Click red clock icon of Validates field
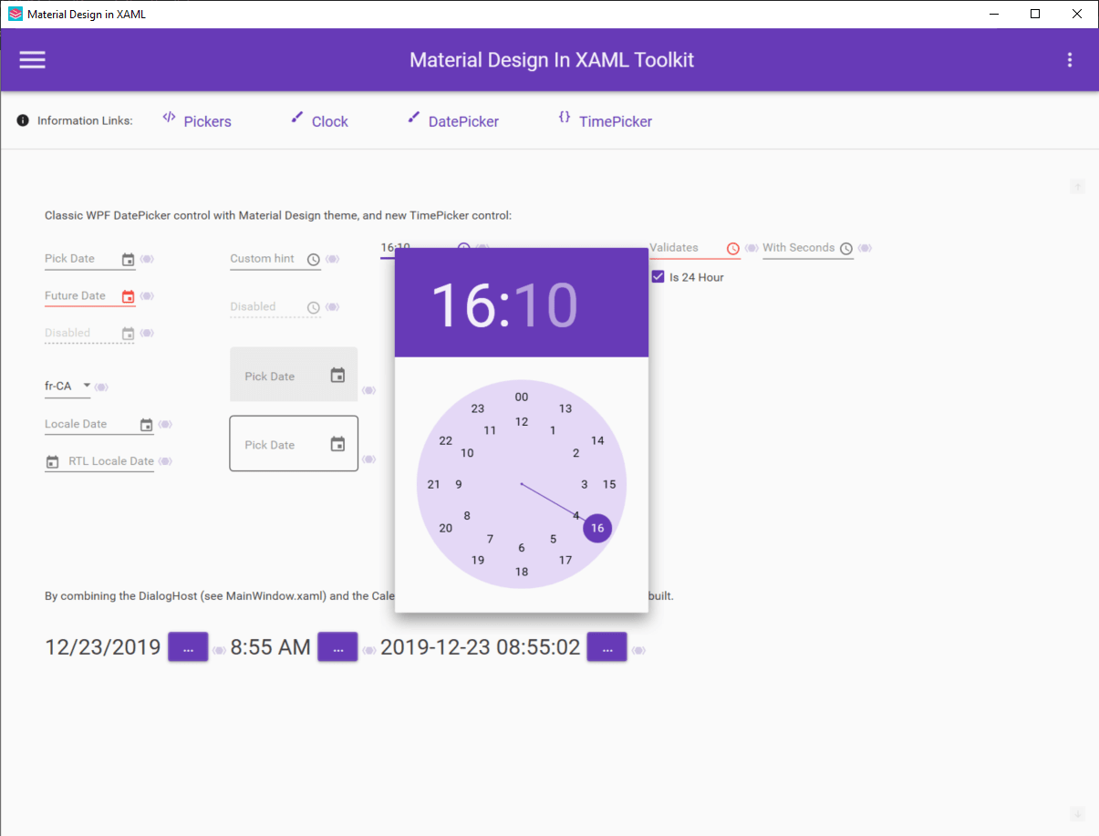Screen dimensions: 1099x836 pyautogui.click(x=733, y=249)
